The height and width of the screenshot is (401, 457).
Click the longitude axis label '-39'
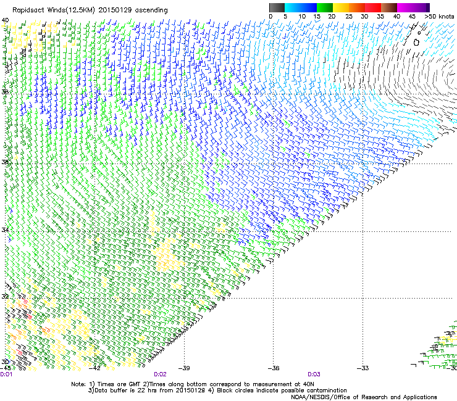coord(184,368)
